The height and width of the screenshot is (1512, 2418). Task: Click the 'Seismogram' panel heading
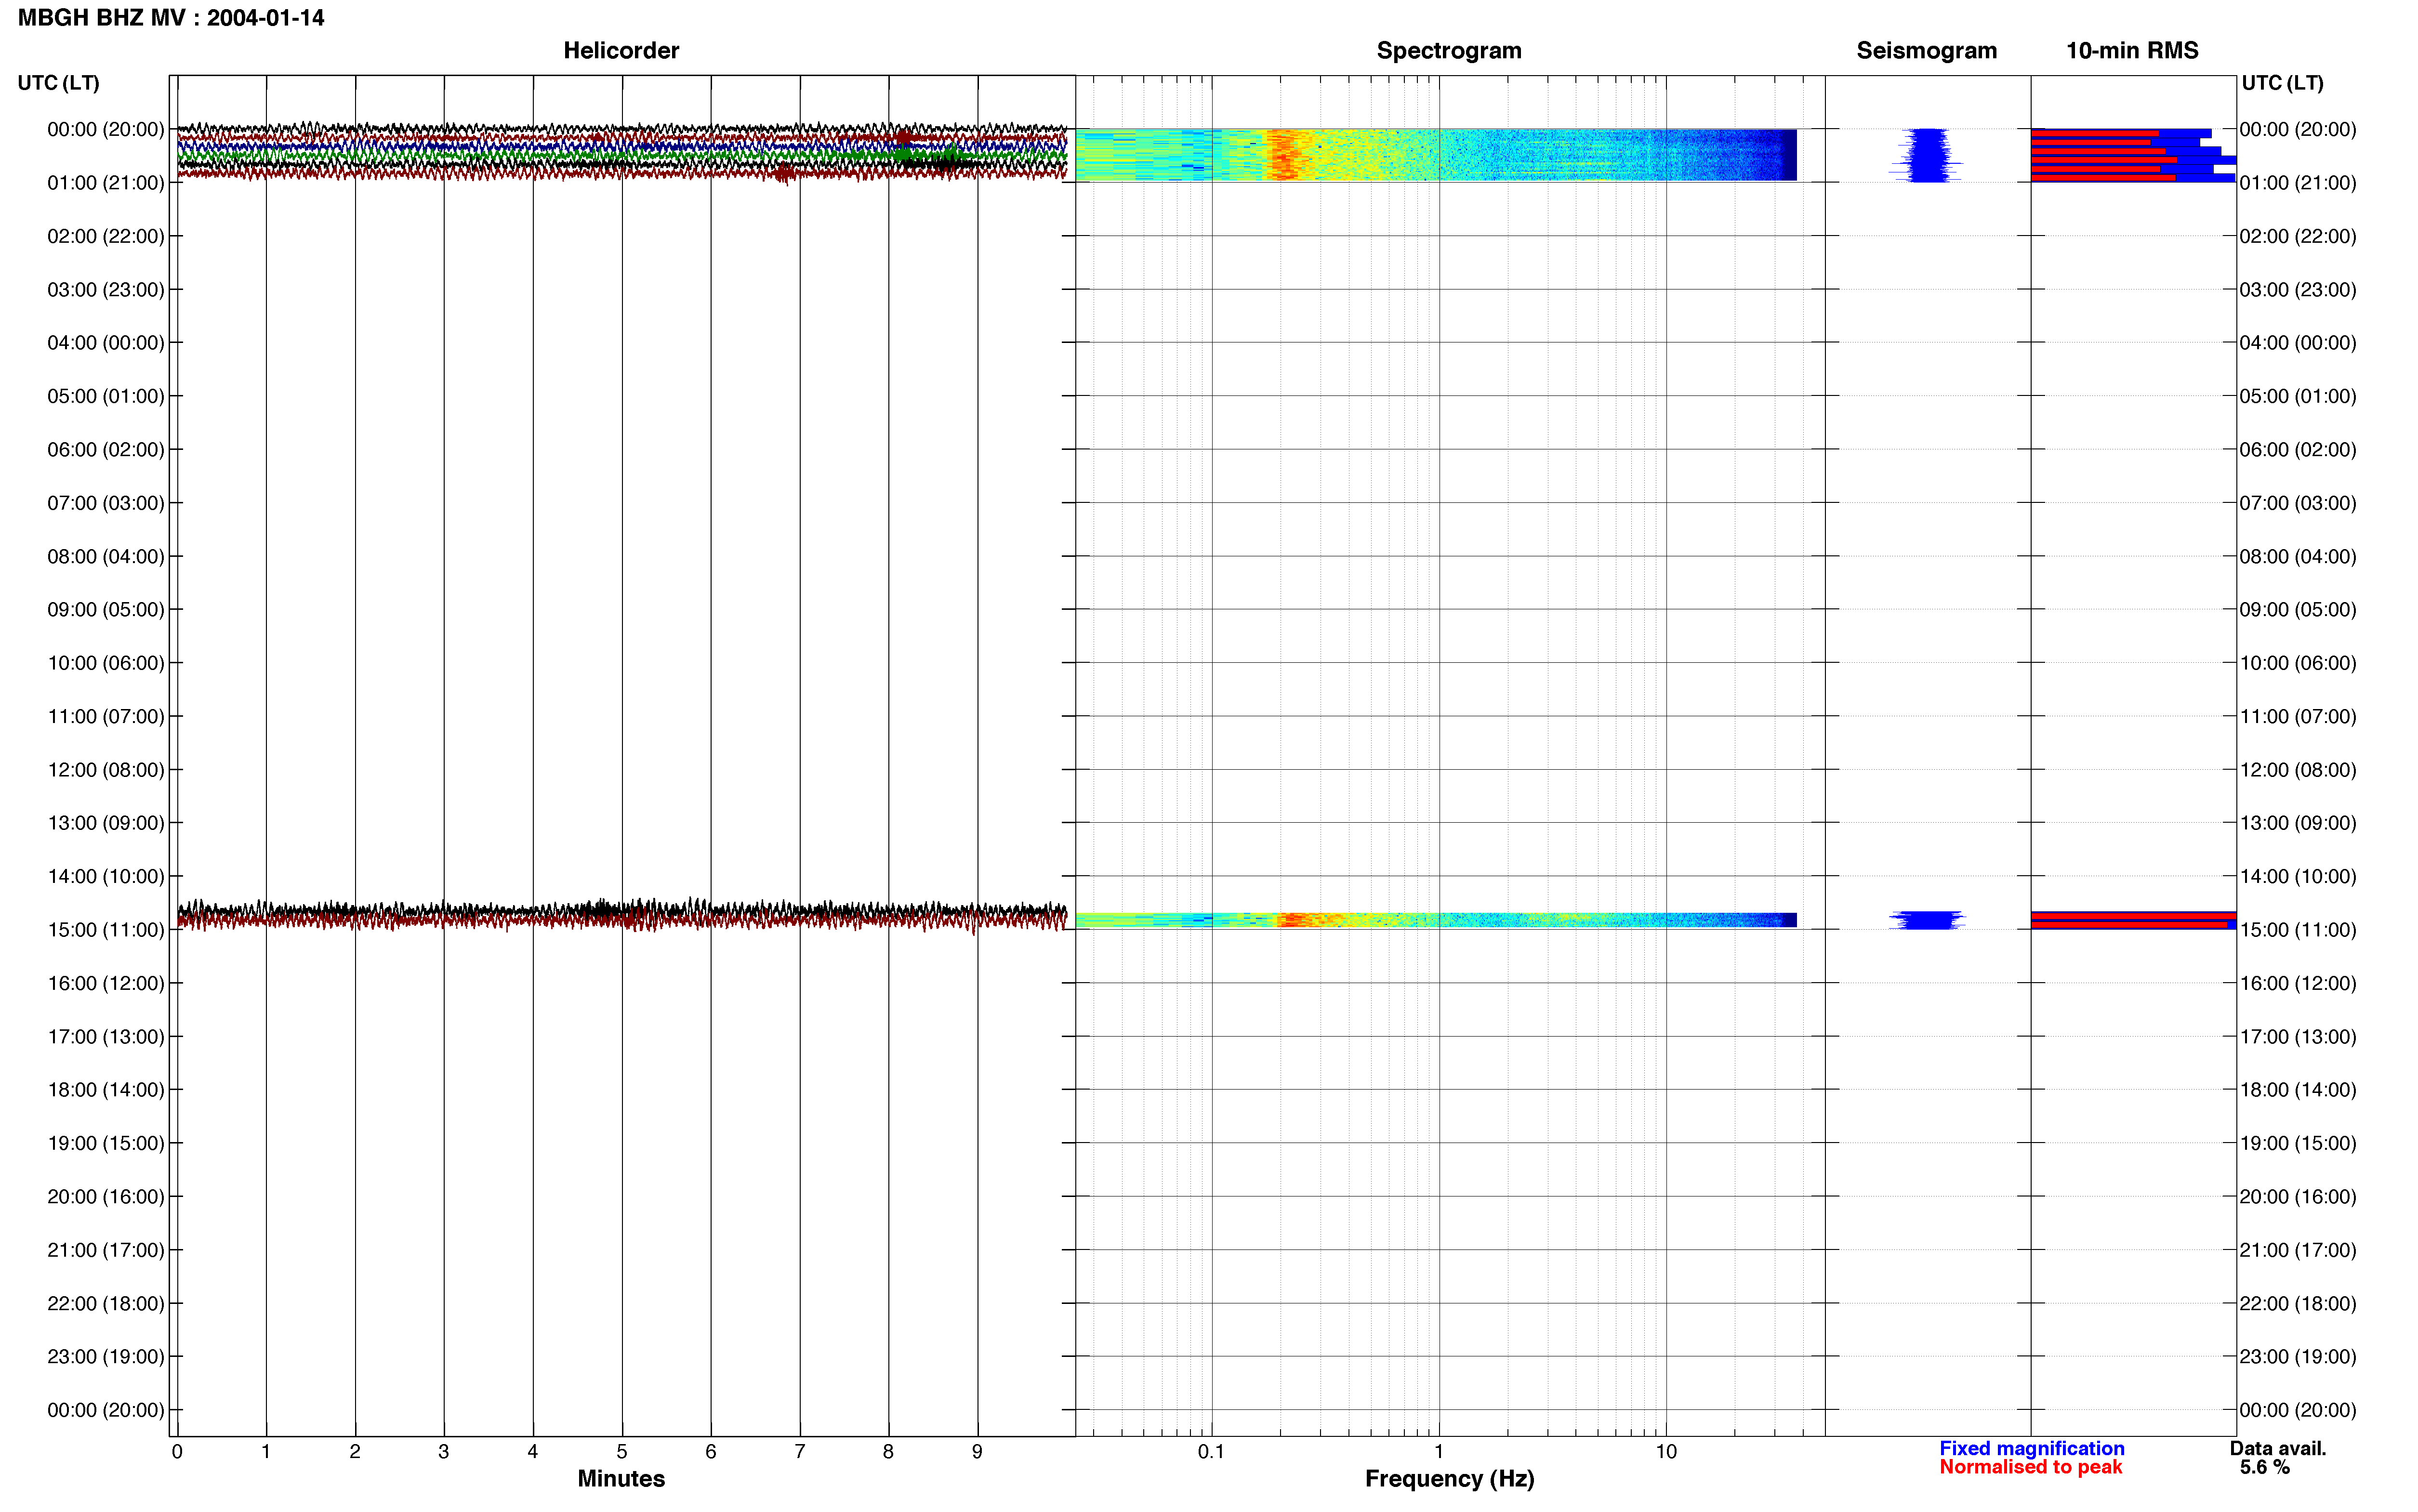[1926, 50]
